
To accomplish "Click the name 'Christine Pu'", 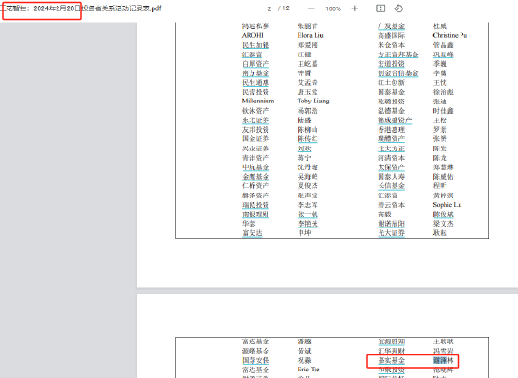I will tap(449, 36).
